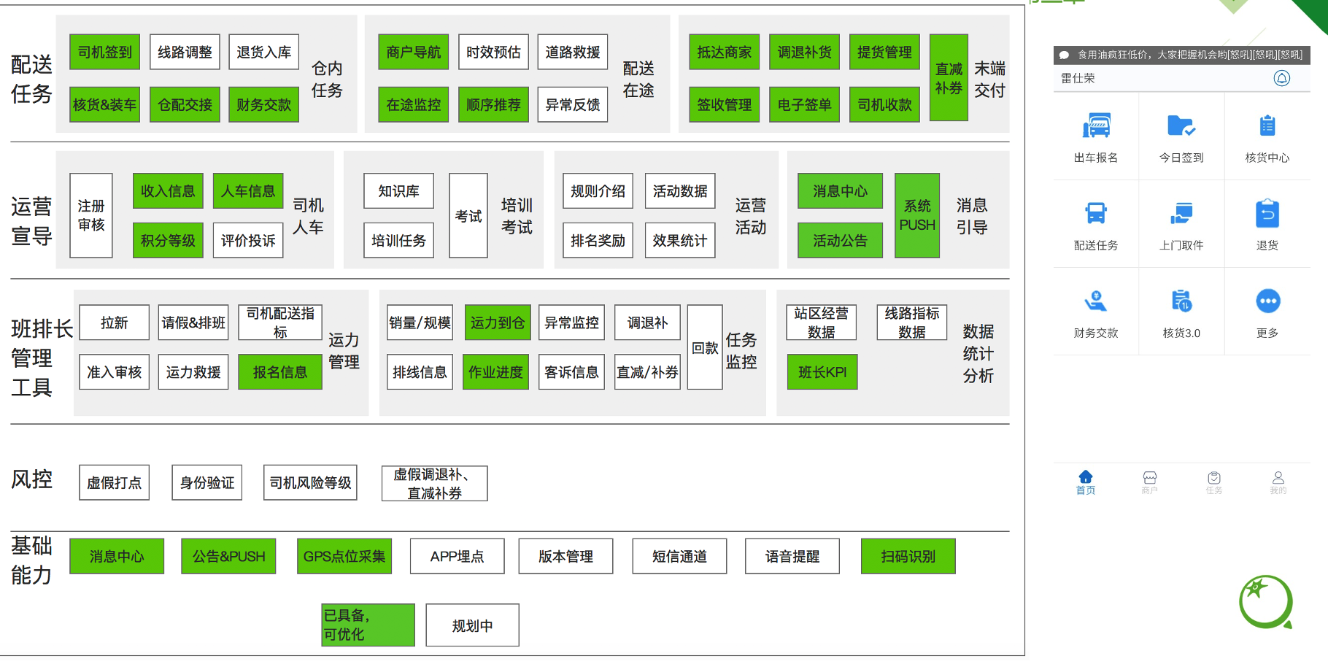Select the 考试 vertical box
This screenshot has height=664, width=1328.
[x=468, y=215]
